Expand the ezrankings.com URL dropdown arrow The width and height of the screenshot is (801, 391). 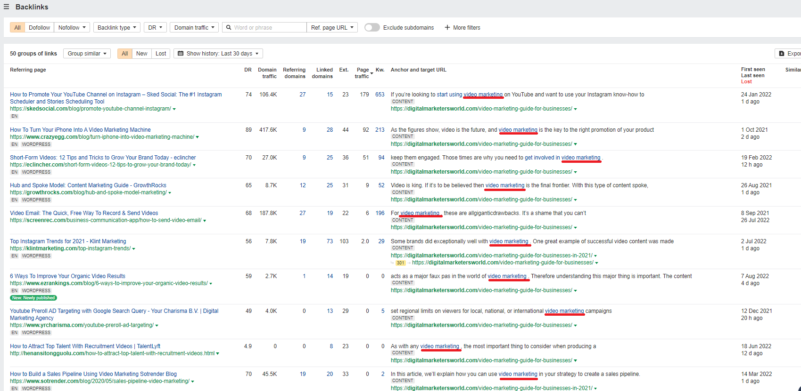(x=211, y=284)
